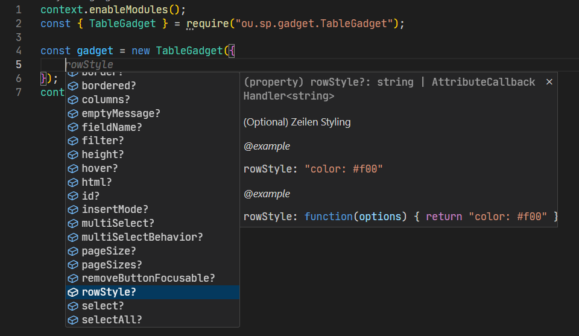Select the bordered? suggestion
This screenshot has width=579, height=336.
tap(153, 86)
